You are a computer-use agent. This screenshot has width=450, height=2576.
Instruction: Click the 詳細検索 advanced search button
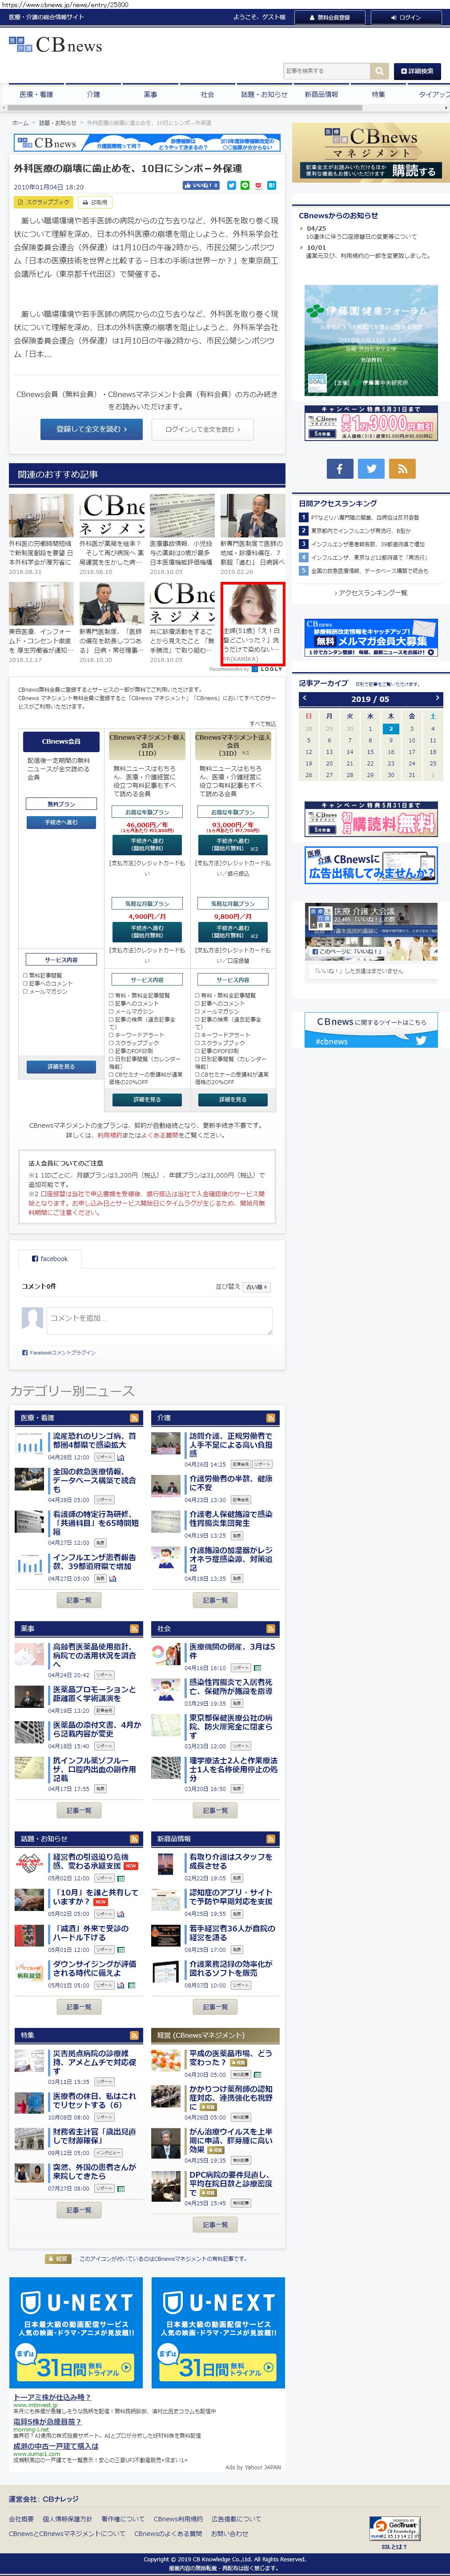pos(417,71)
